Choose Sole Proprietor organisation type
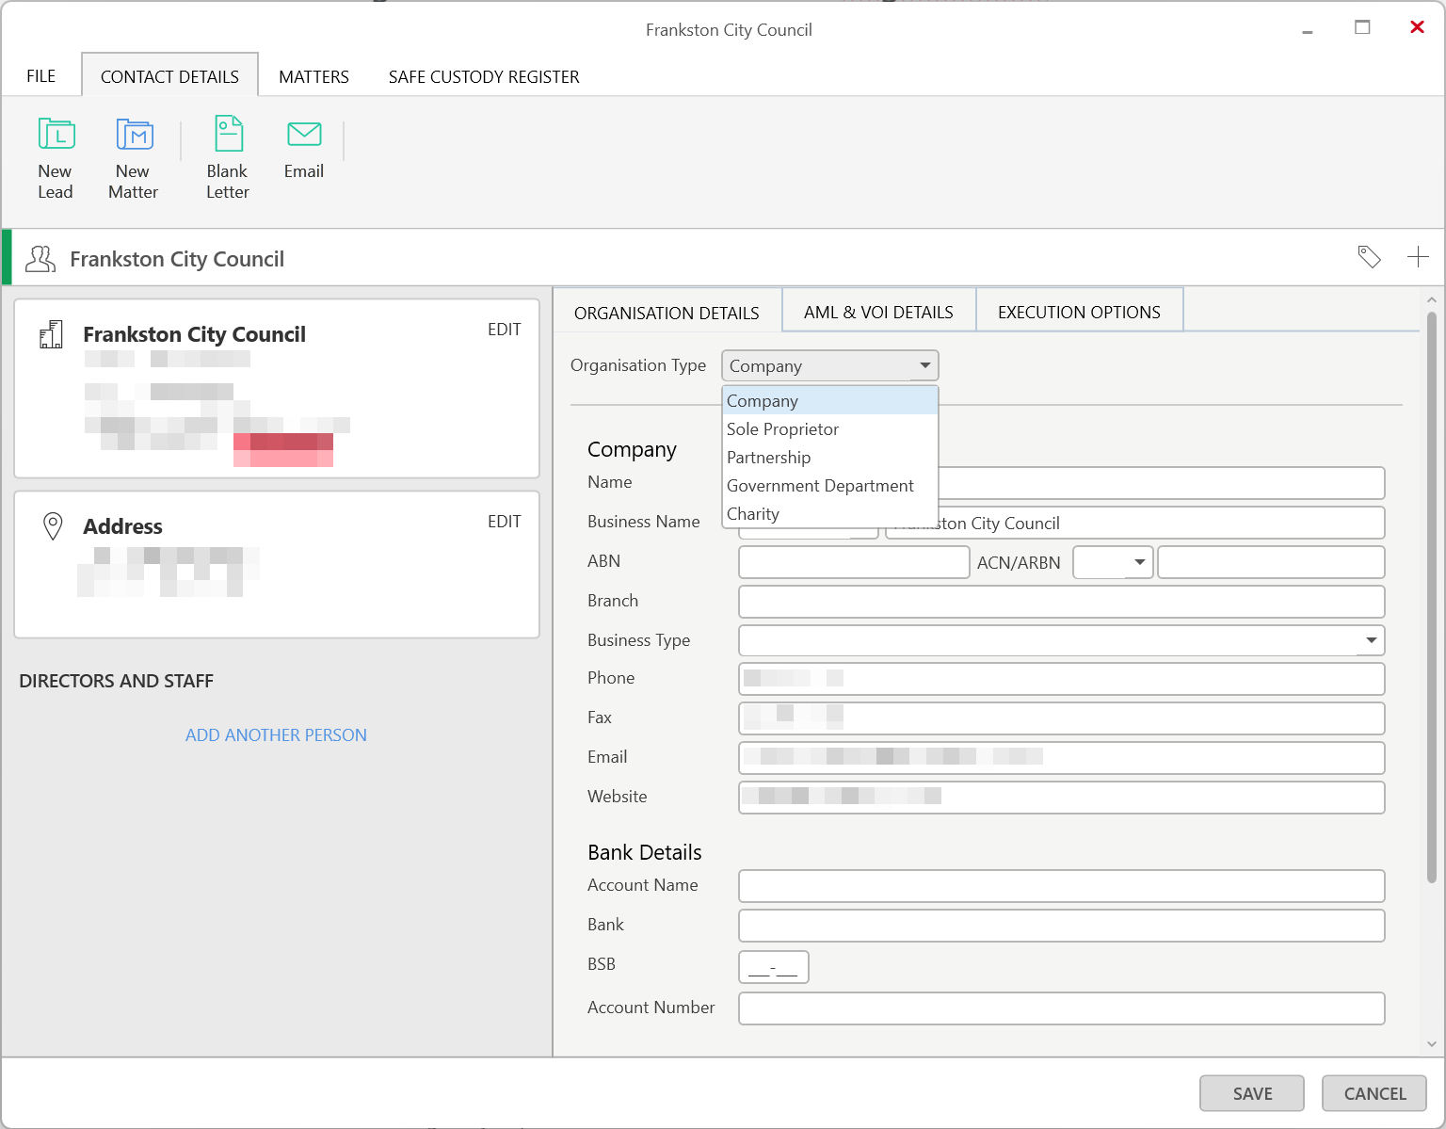 point(782,429)
